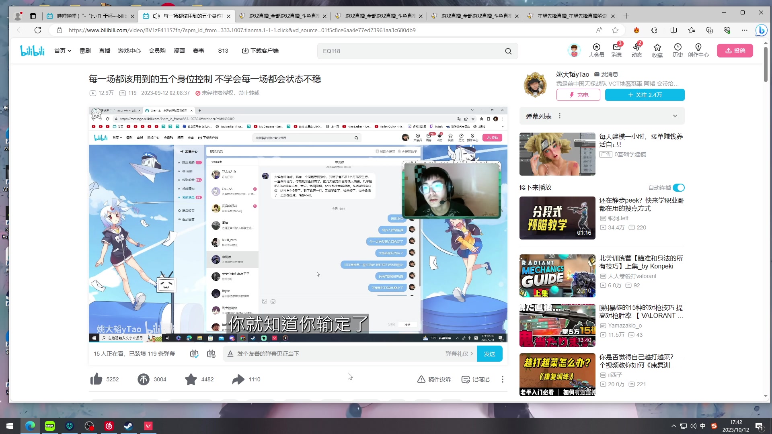This screenshot has width=772, height=434.
Task: Open the 首页 dropdown menu
Action: coord(63,51)
